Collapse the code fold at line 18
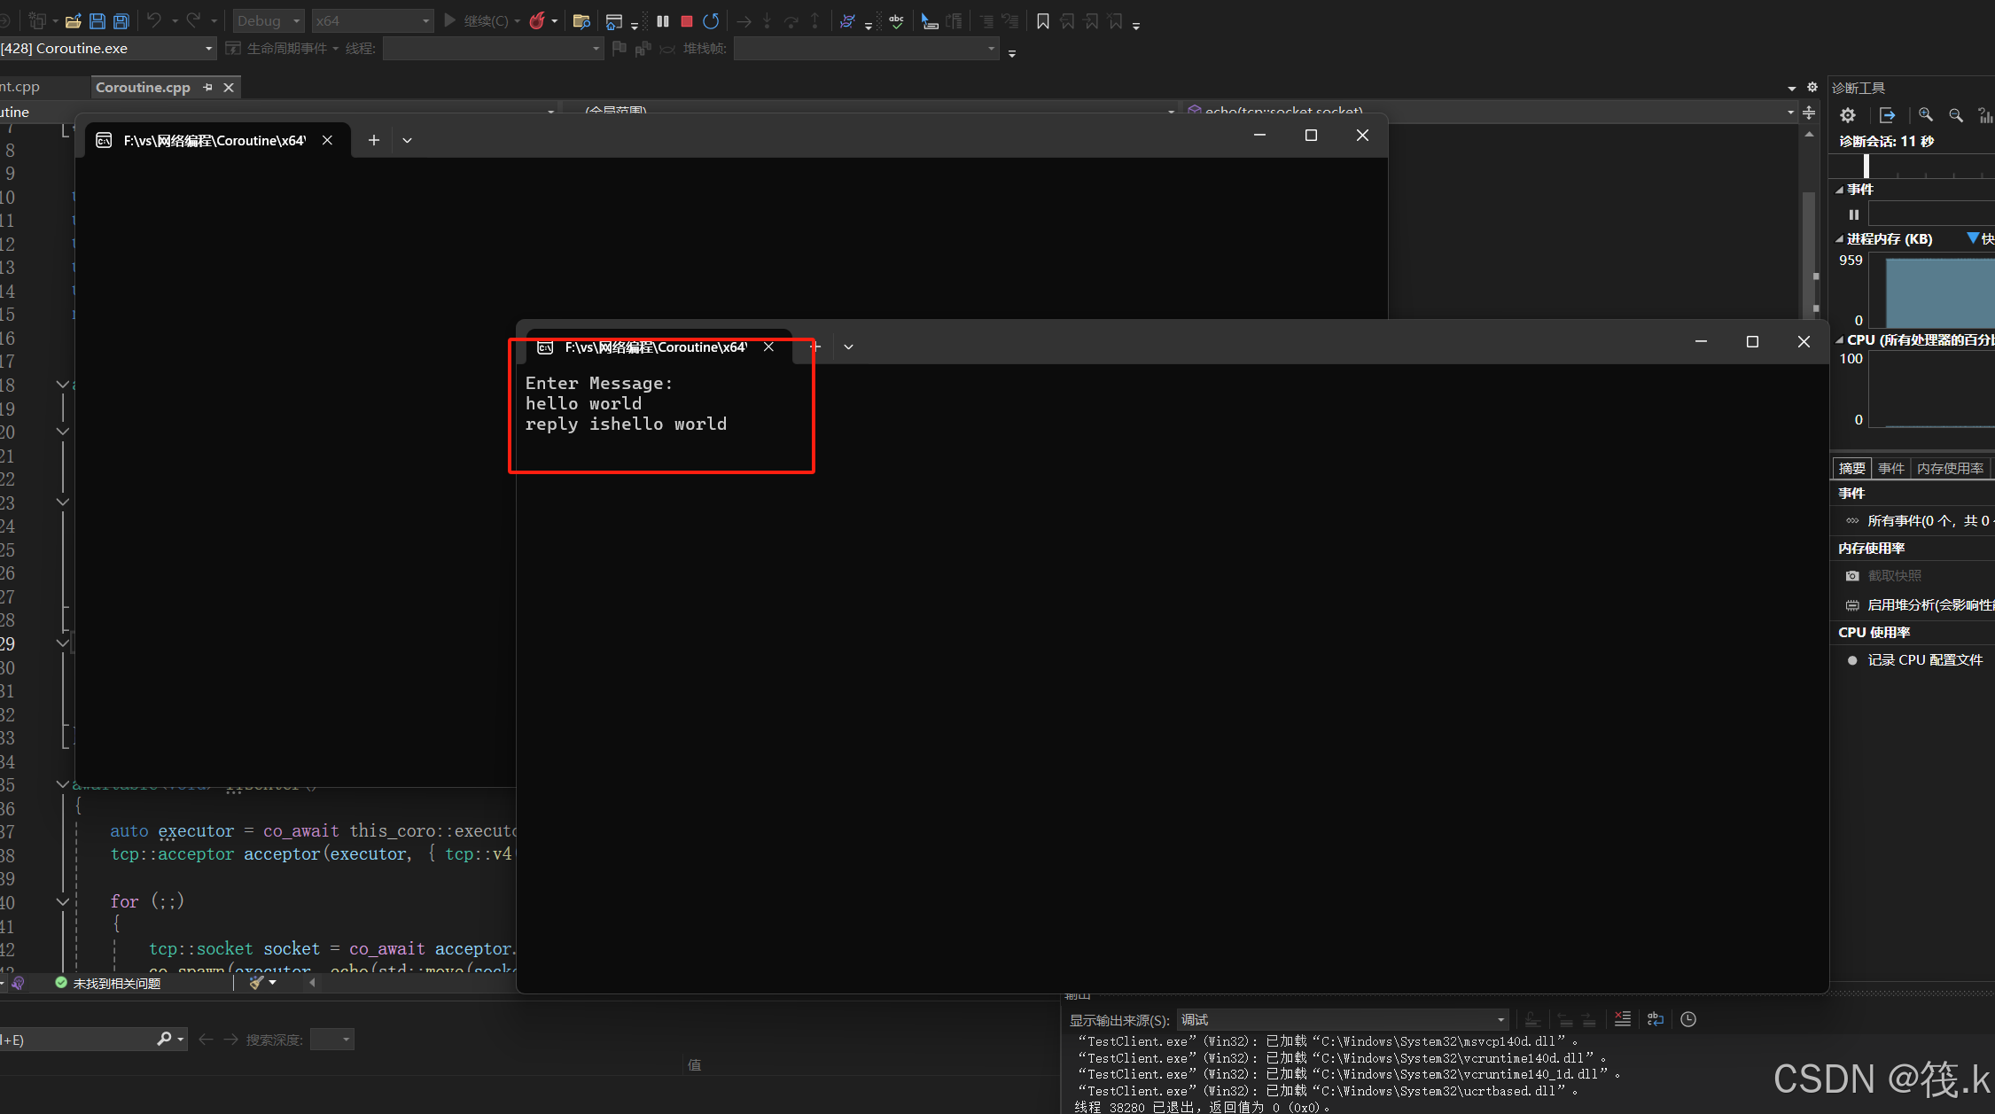Image resolution: width=1995 pixels, height=1114 pixels. click(x=62, y=385)
